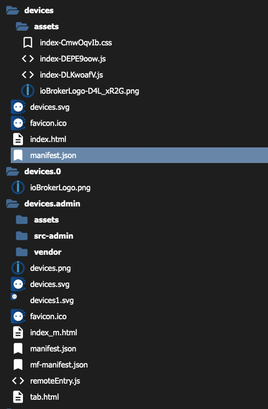Collapse the devices.0 folder
The width and height of the screenshot is (268, 409).
[x=13, y=172]
